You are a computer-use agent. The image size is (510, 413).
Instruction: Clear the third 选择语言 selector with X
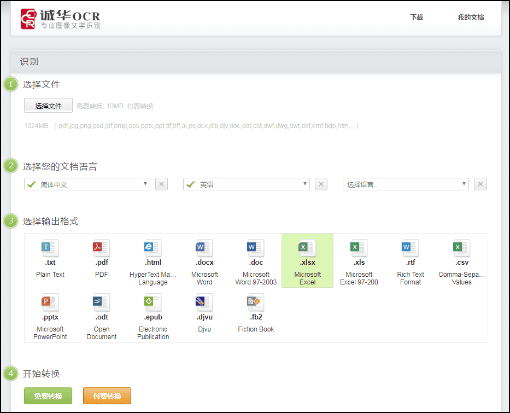[480, 184]
